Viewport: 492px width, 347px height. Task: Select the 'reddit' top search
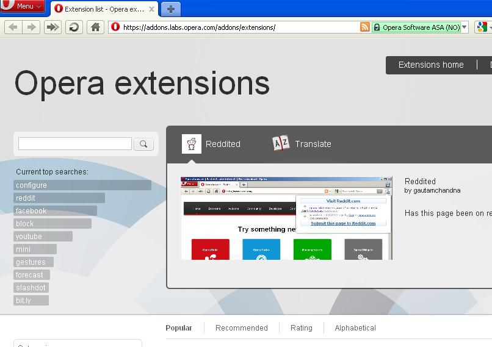59,198
